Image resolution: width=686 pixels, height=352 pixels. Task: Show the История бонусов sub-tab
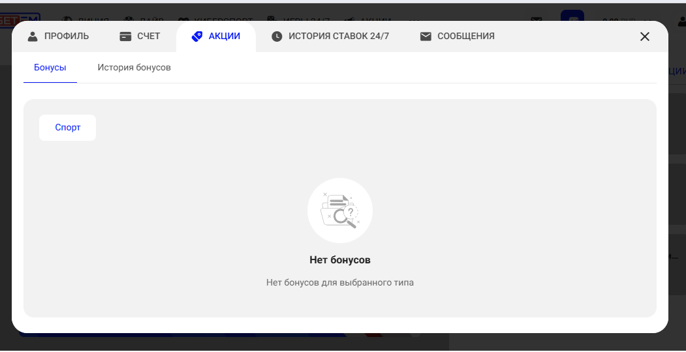[134, 68]
